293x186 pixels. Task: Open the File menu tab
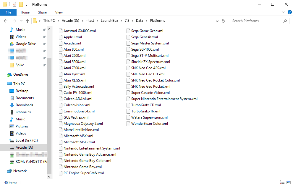(8, 12)
